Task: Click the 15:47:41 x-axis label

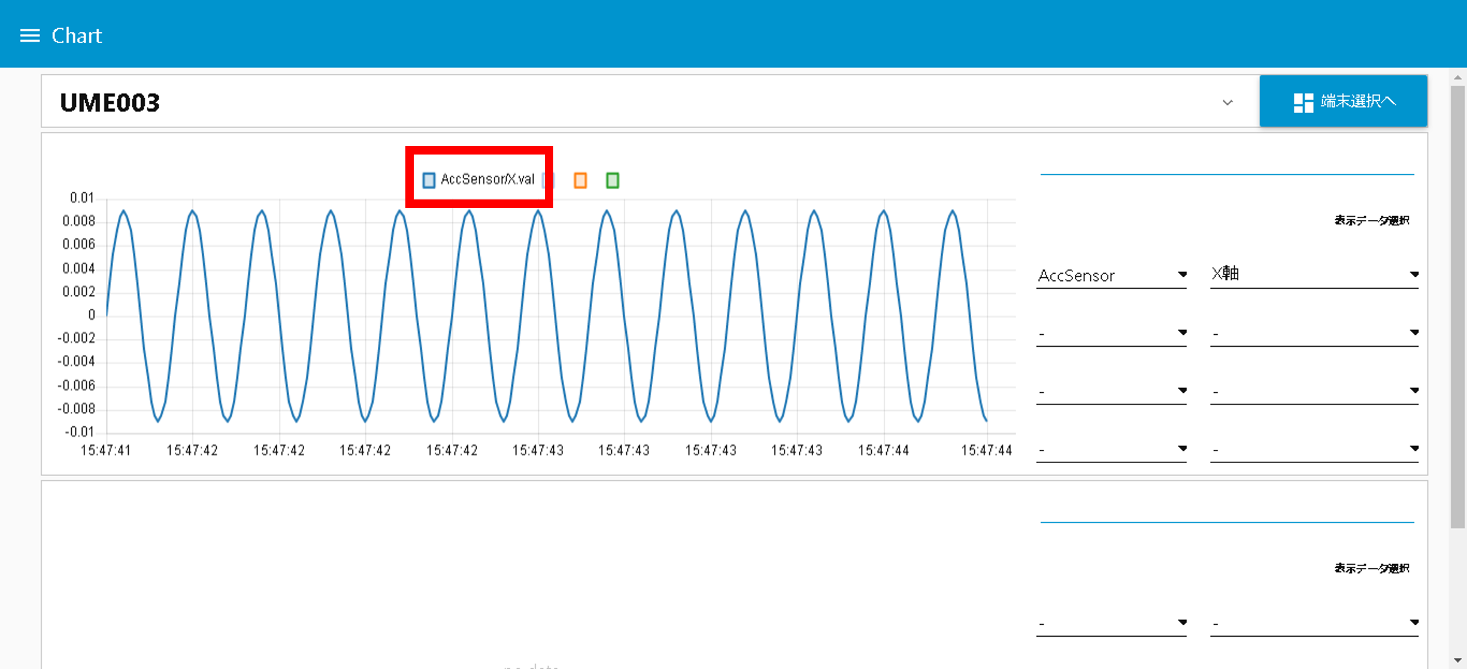Action: [105, 450]
